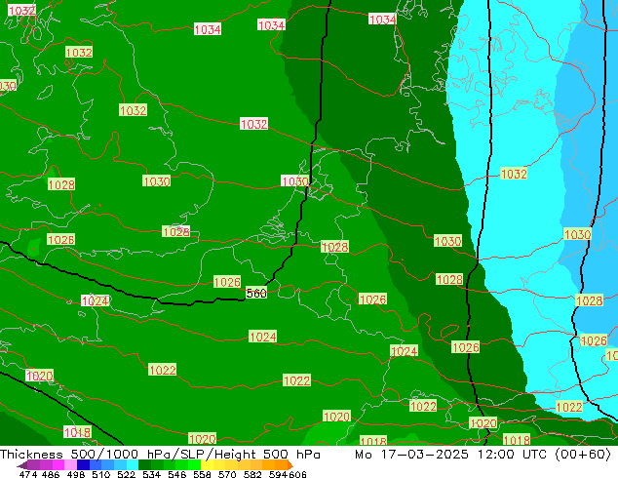
Task: Click the orange arrow tip of the legend
Action: click(x=290, y=465)
